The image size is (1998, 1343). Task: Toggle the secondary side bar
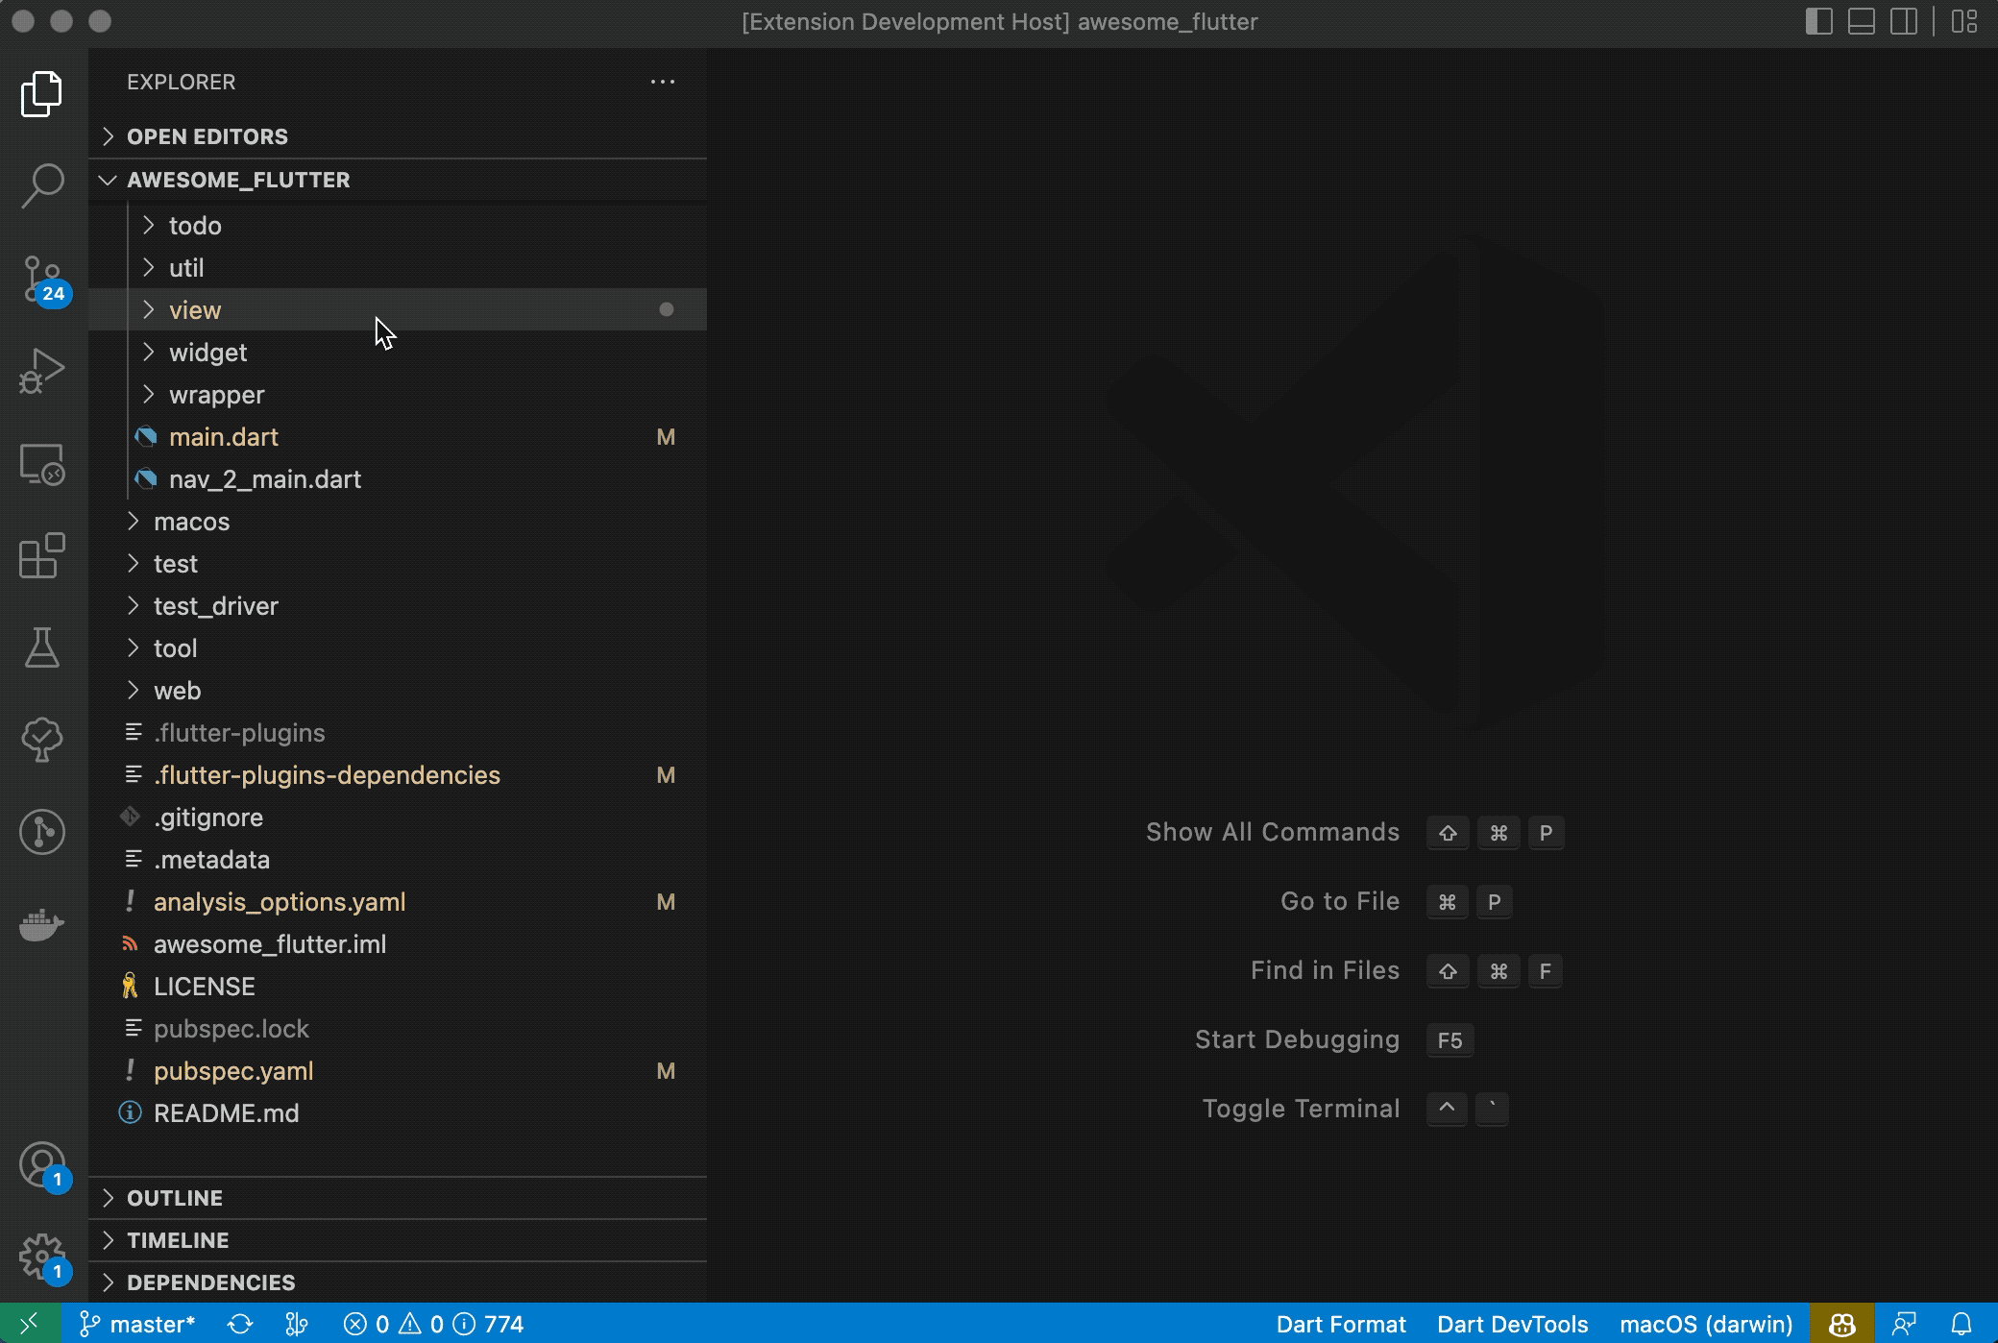click(1903, 21)
